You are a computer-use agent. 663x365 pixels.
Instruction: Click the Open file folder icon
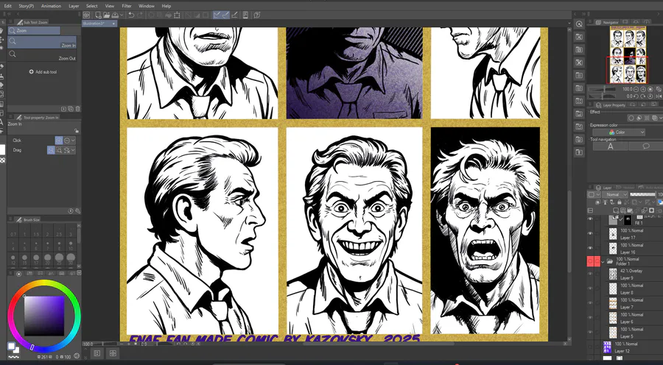pos(107,15)
